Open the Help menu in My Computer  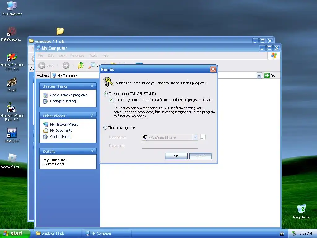pos(105,55)
